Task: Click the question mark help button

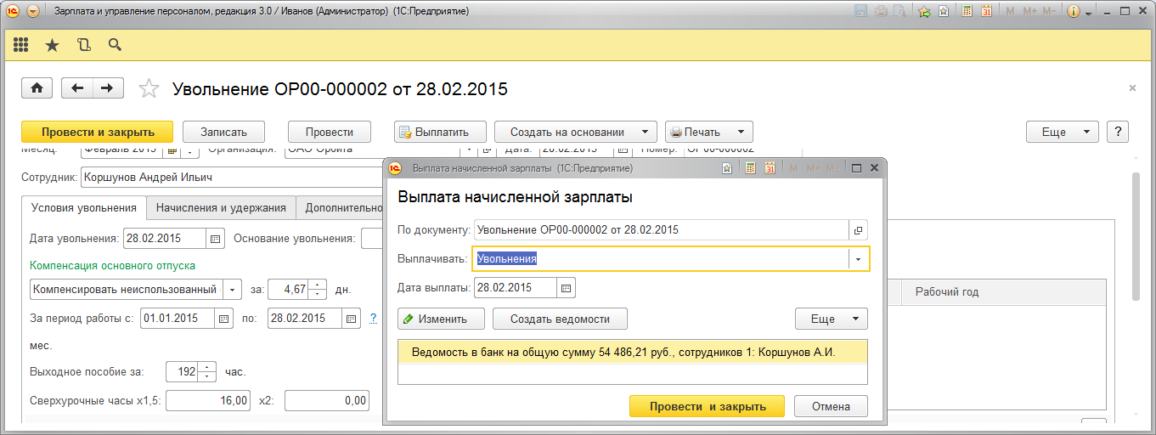Action: [1118, 132]
